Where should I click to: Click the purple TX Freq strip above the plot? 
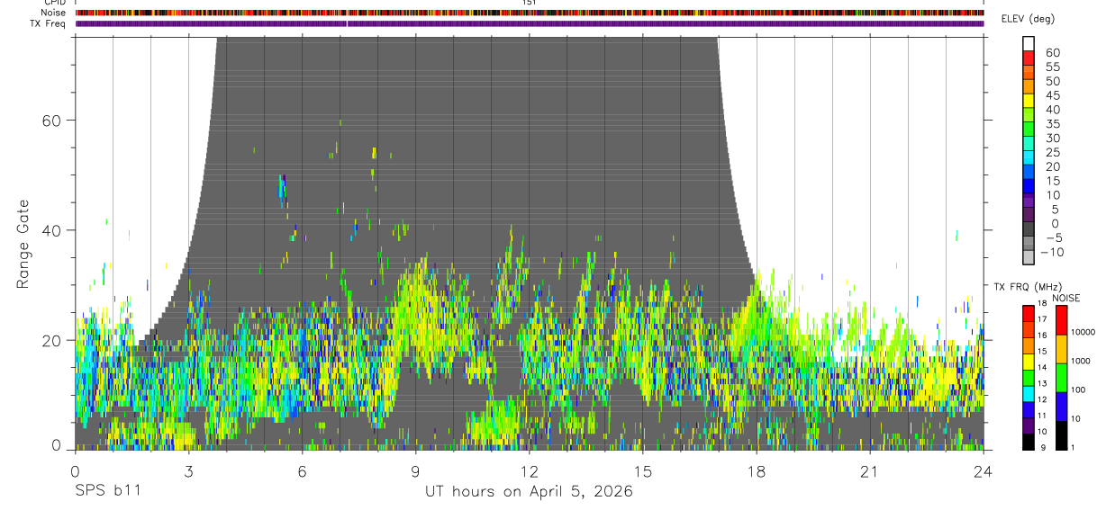point(530,23)
